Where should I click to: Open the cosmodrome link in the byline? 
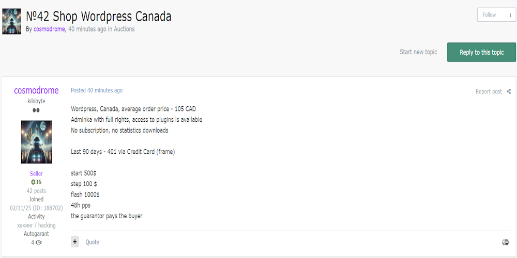(49, 29)
